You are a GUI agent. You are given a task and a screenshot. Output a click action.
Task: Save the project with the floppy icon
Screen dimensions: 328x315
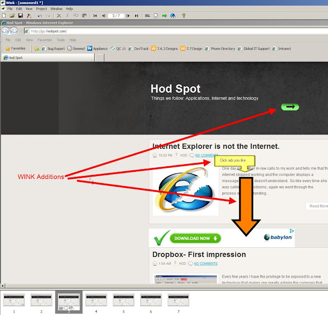(20, 16)
